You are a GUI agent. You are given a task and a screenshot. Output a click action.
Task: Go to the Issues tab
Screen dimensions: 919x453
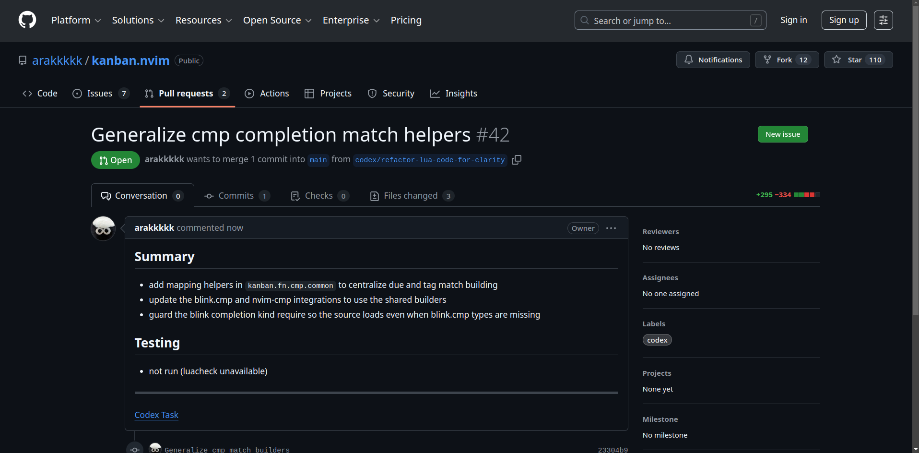pyautogui.click(x=100, y=94)
